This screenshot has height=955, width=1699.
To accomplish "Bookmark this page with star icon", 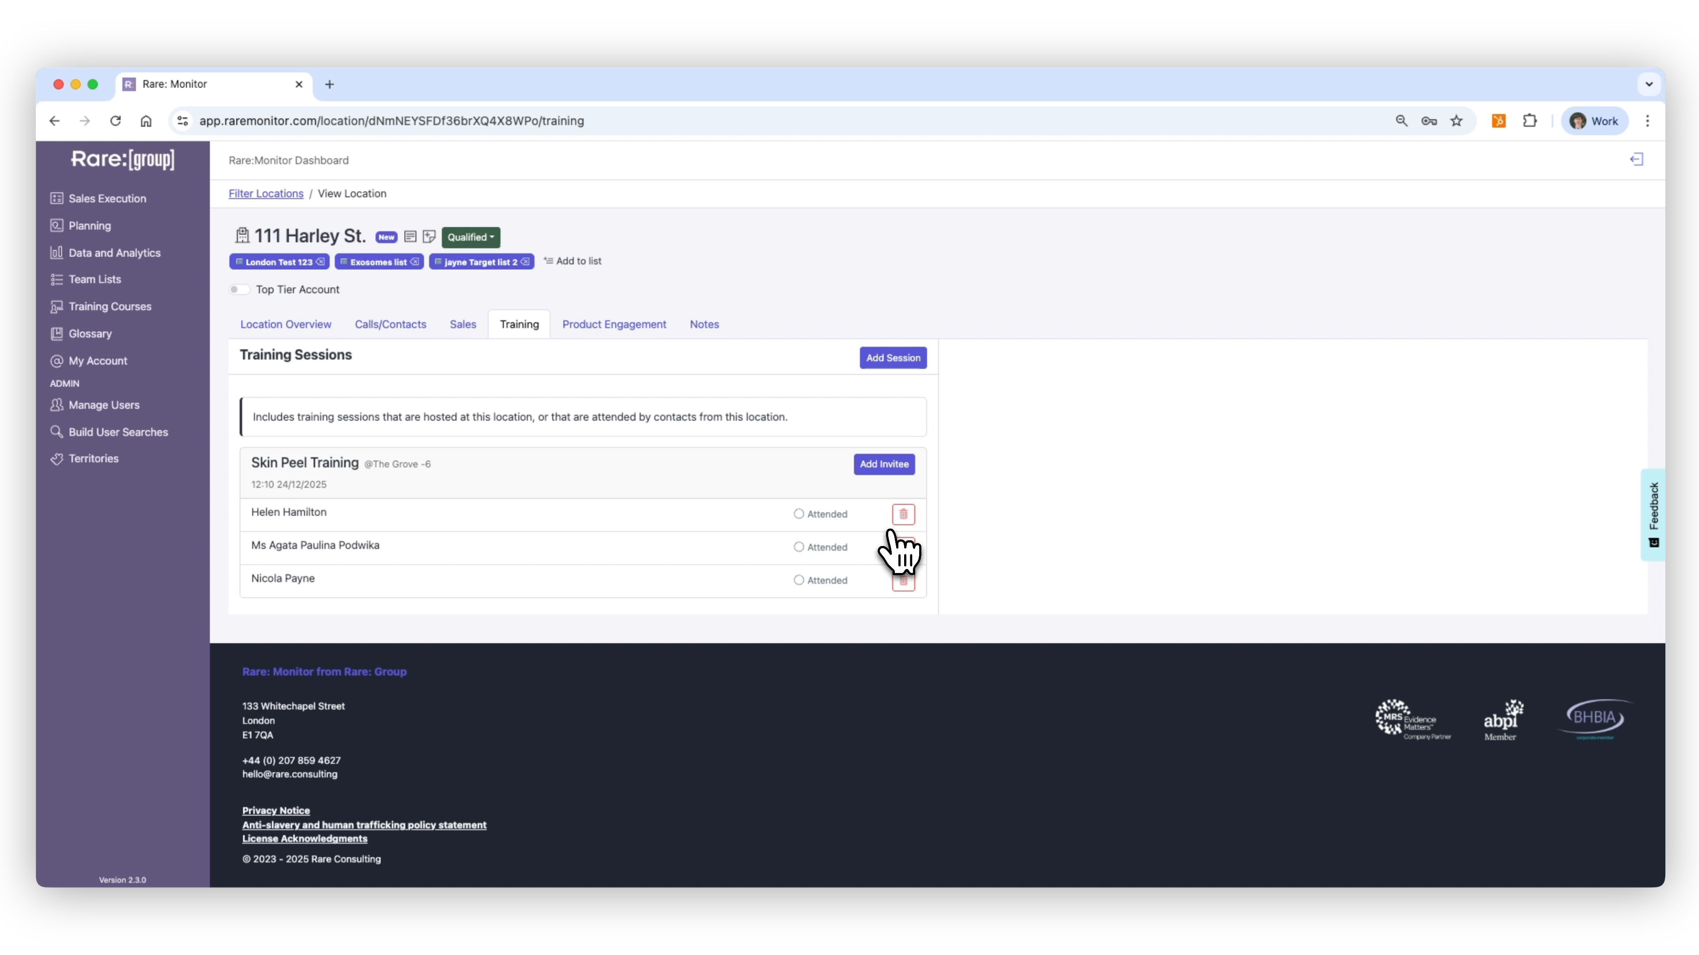I will coord(1456,121).
